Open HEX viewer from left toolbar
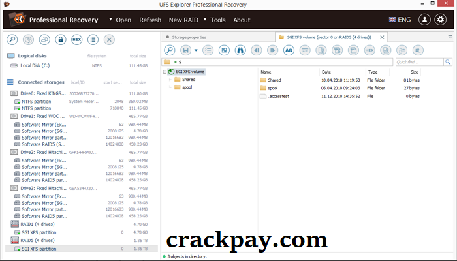Viewport: 457px width, 261px height. tap(76, 40)
